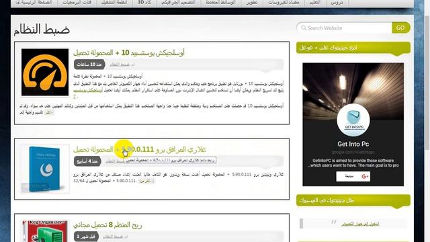Viewport: 430px width, 242px height.
Task: Open the انظمة التشغيل nav menu
Action: click(114, 3)
